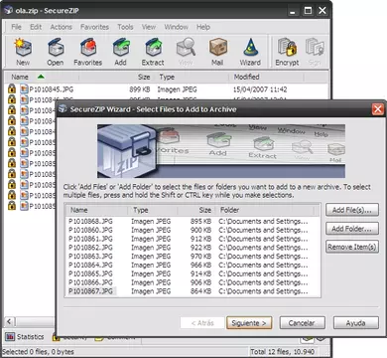The width and height of the screenshot is (387, 358).
Task: Click the Cancelar button
Action: [x=302, y=323]
